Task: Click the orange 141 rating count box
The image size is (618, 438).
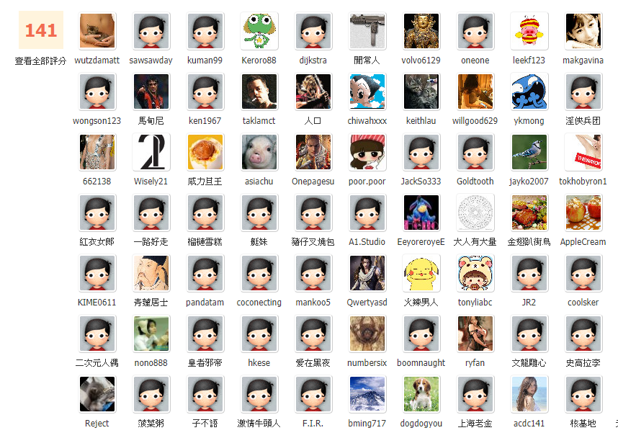Action: (x=40, y=30)
